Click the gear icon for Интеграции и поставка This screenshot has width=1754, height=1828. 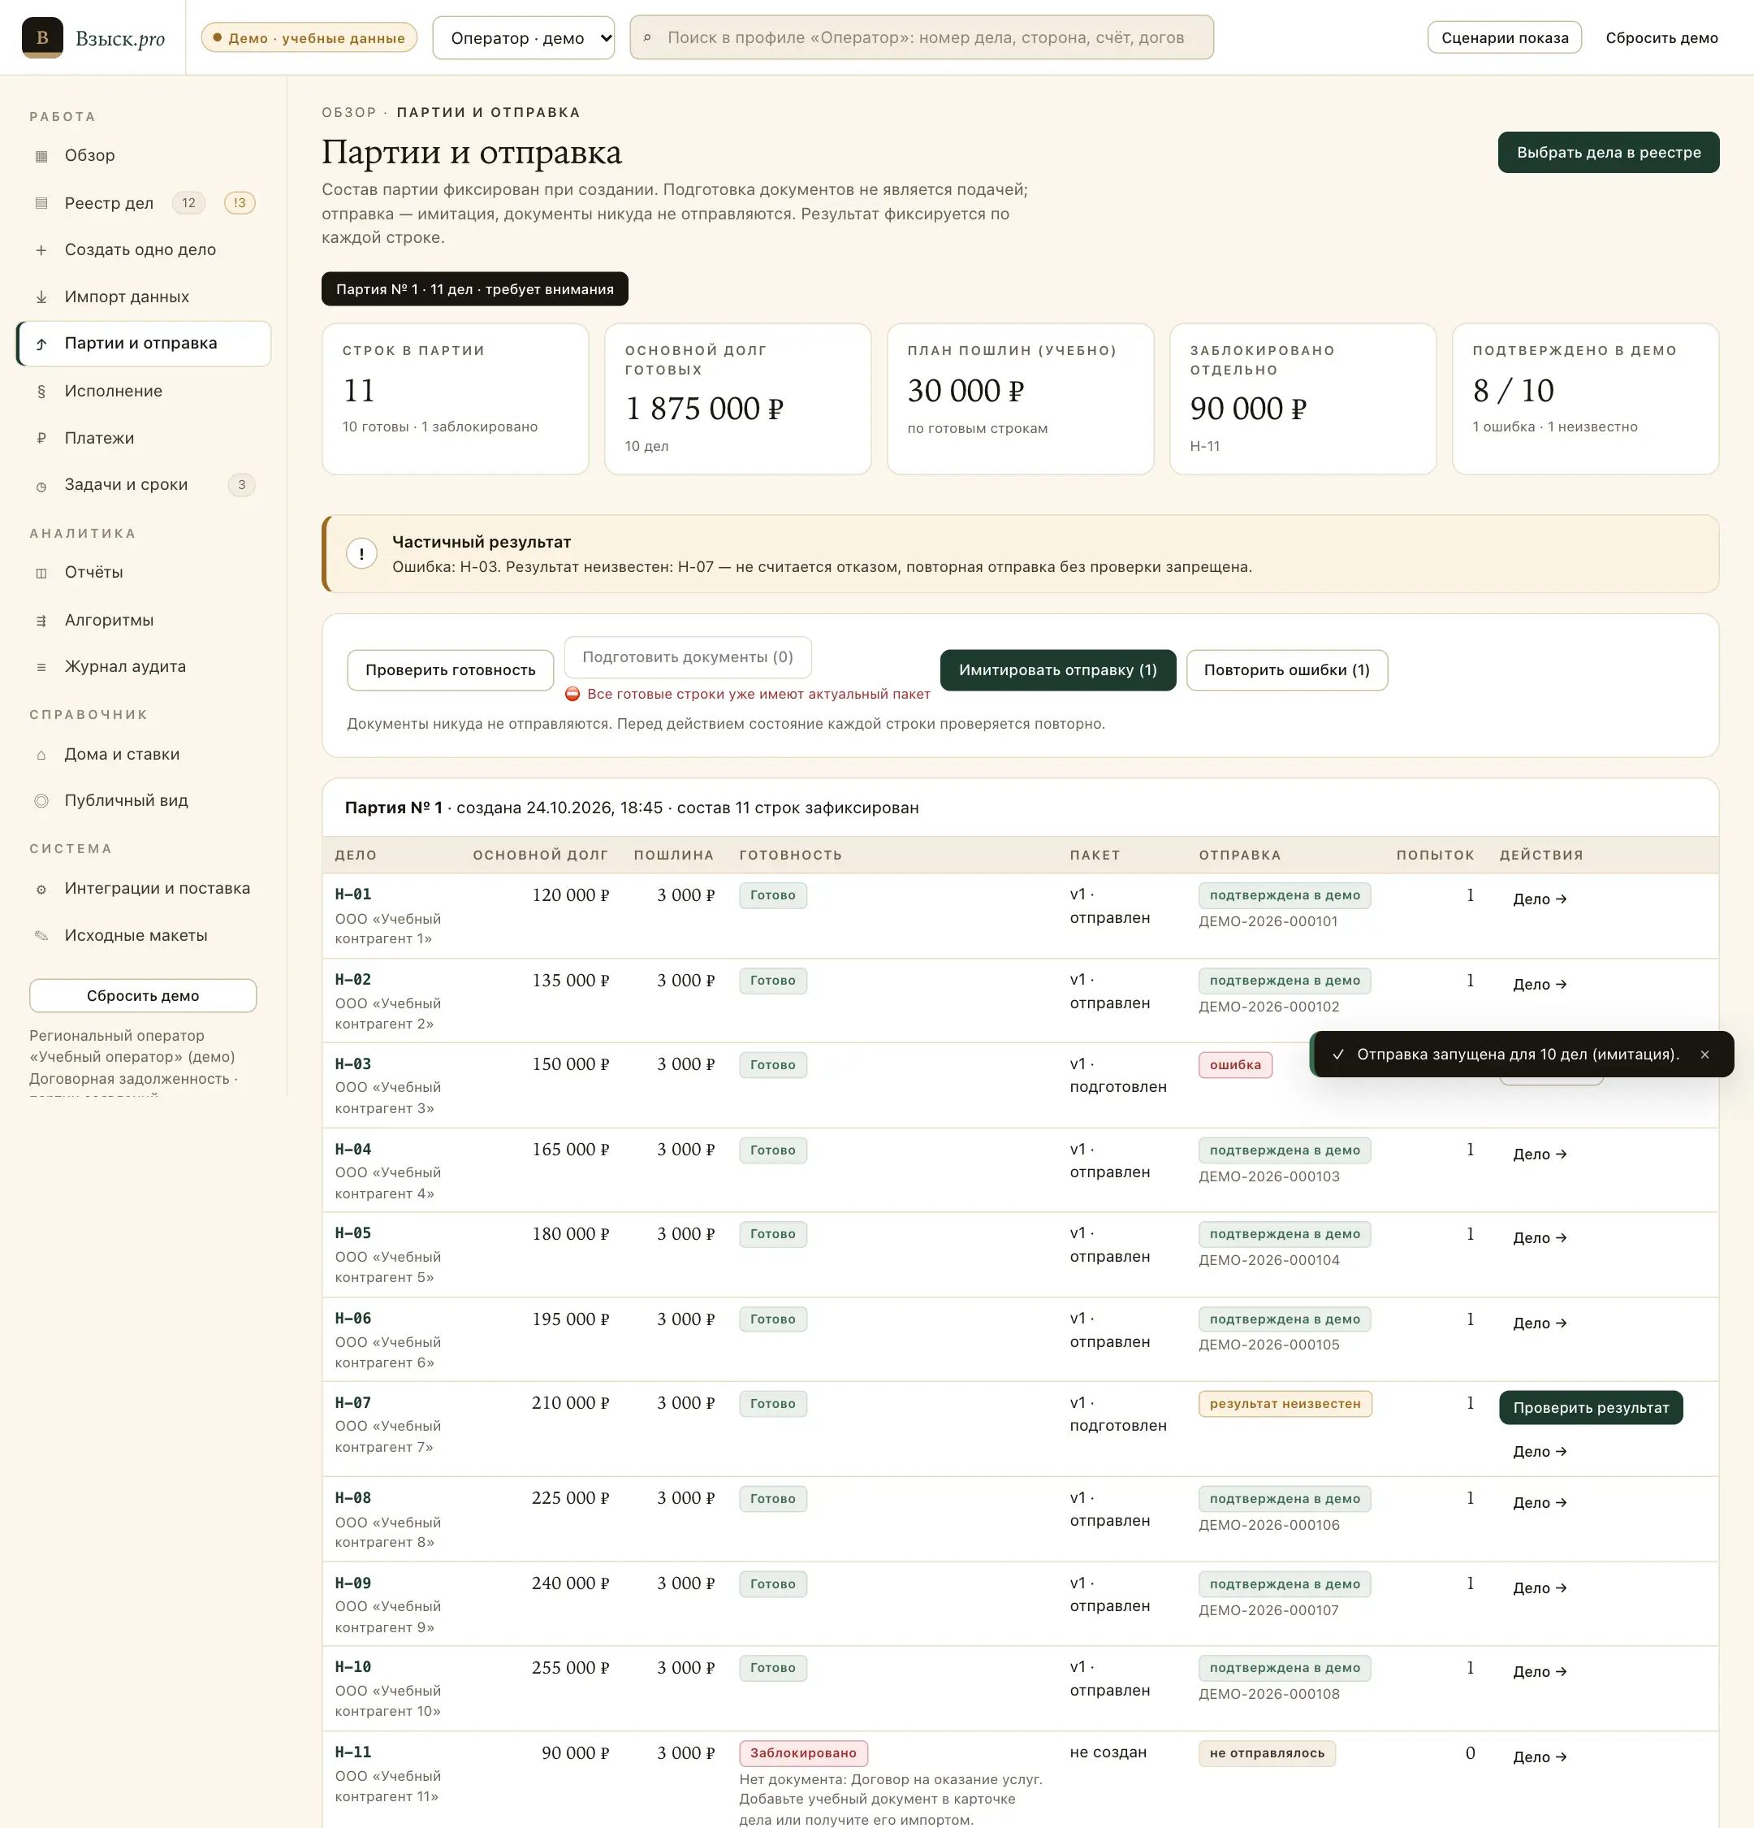41,889
